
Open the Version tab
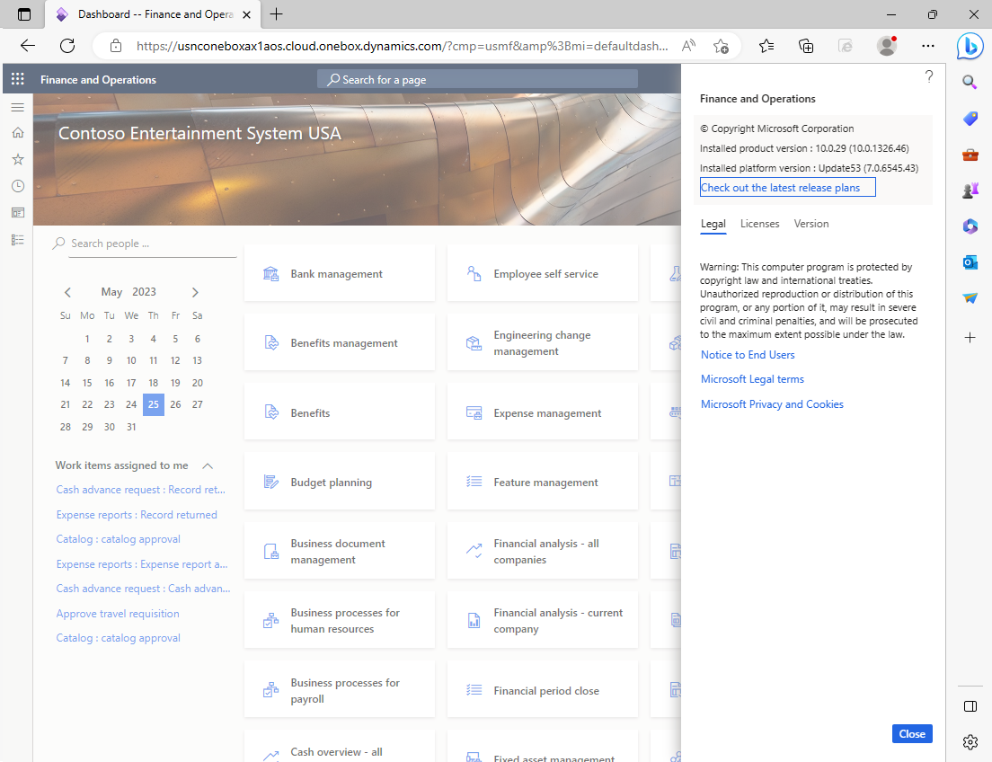[x=811, y=223]
